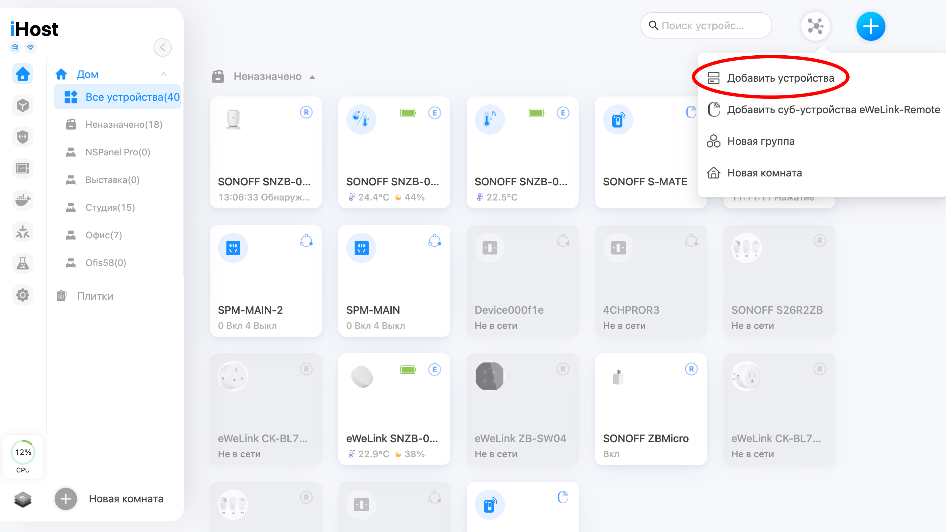
Task: Open the SONOFF SNZB-0 motion sensor card
Action: coord(266,152)
